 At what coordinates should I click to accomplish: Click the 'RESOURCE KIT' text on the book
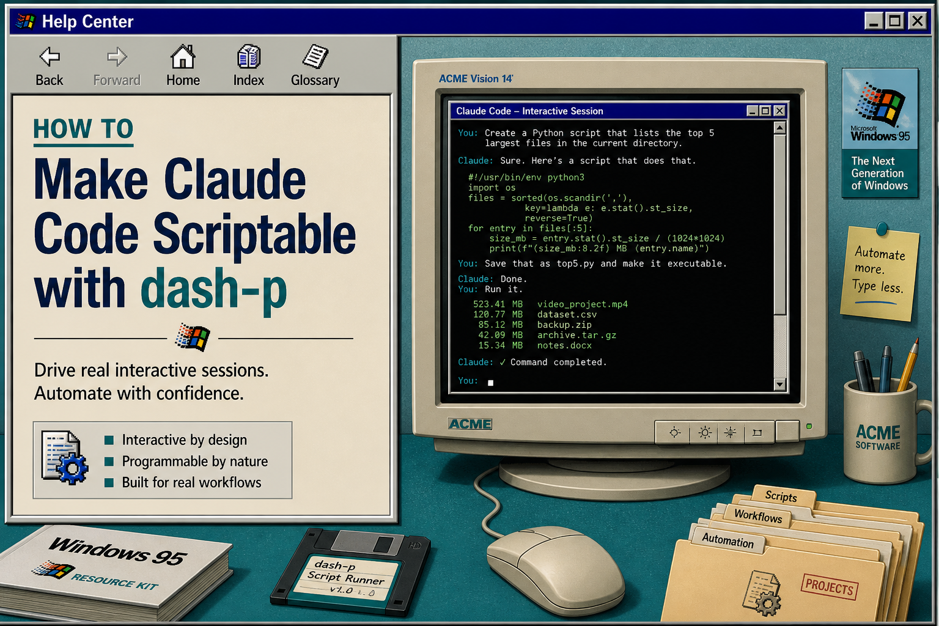coord(115,581)
